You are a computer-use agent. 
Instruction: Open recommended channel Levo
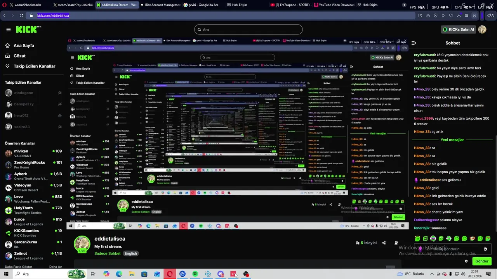[x=33, y=199]
